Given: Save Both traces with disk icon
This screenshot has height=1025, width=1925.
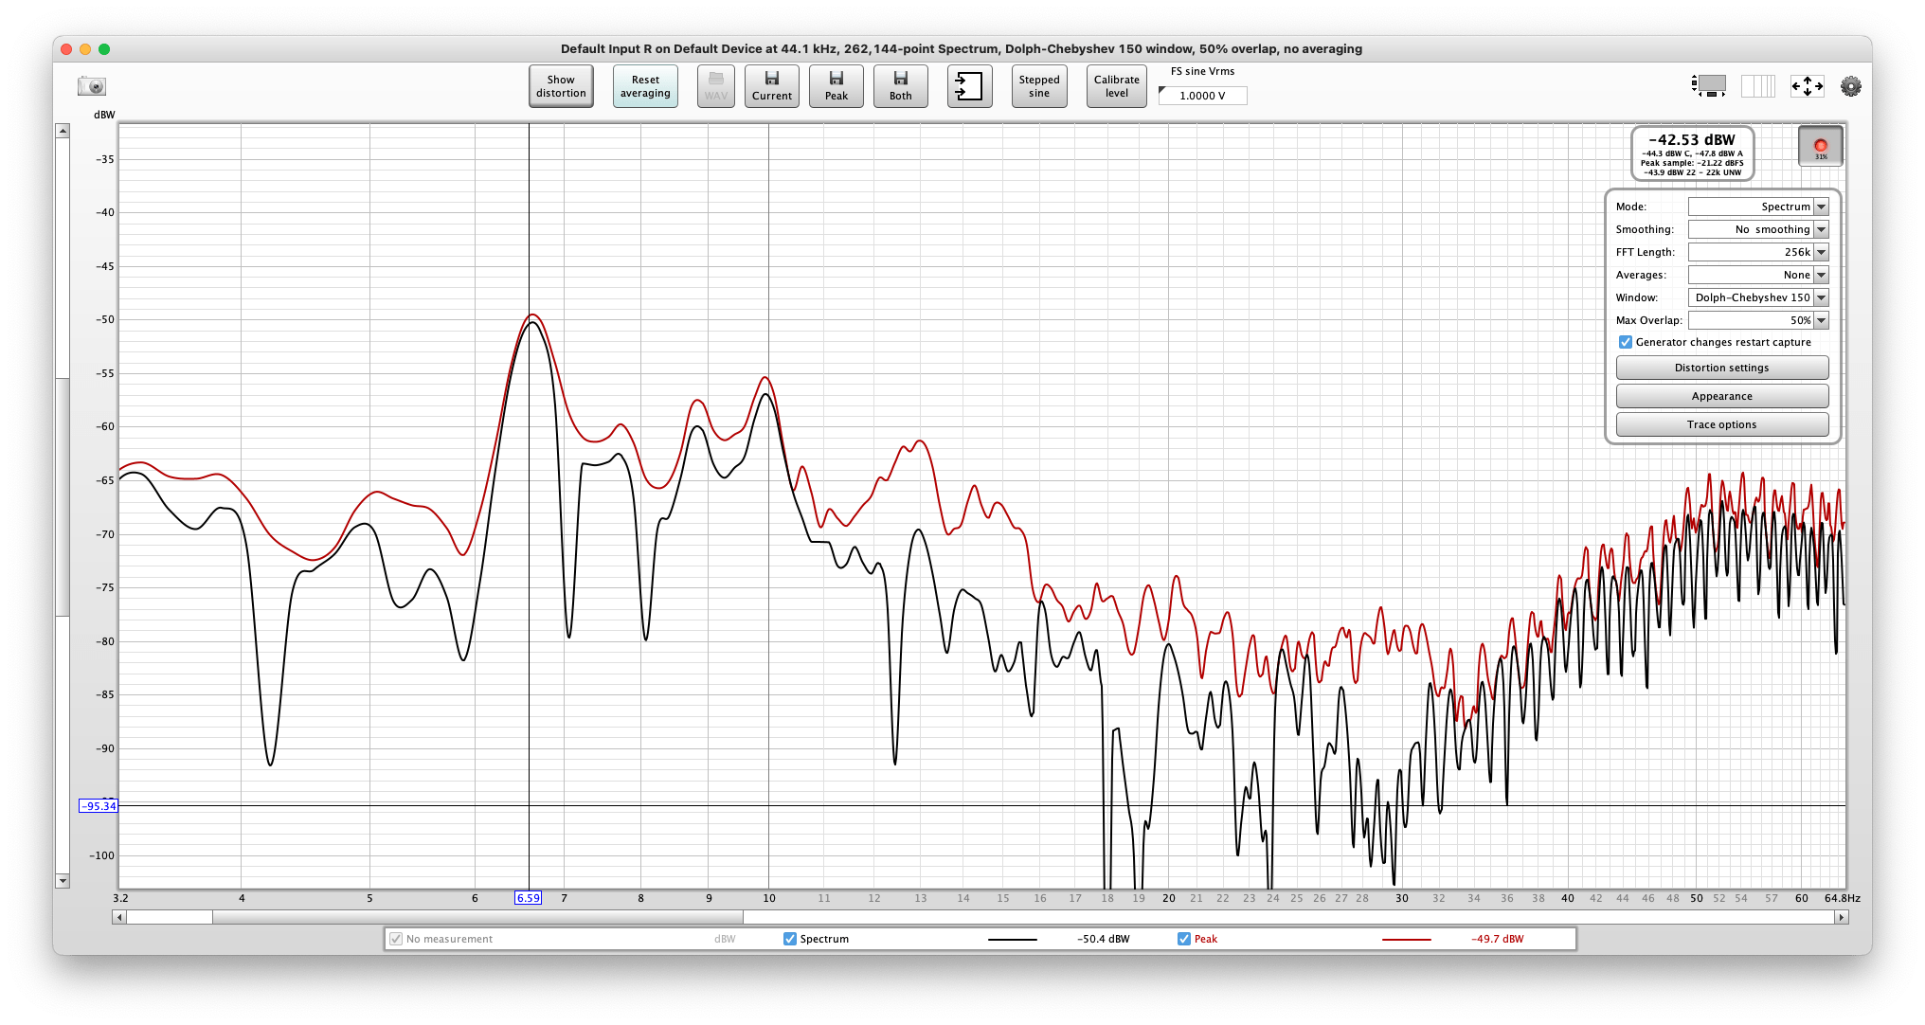Looking at the screenshot, I should tap(901, 86).
